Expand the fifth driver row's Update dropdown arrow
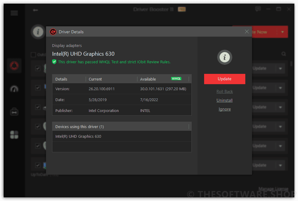Image resolution: width=298 pixels, height=201 pixels. pyautogui.click(x=280, y=146)
